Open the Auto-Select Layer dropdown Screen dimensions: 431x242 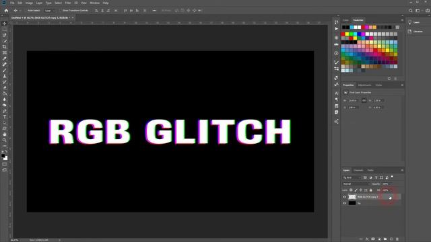coord(50,11)
